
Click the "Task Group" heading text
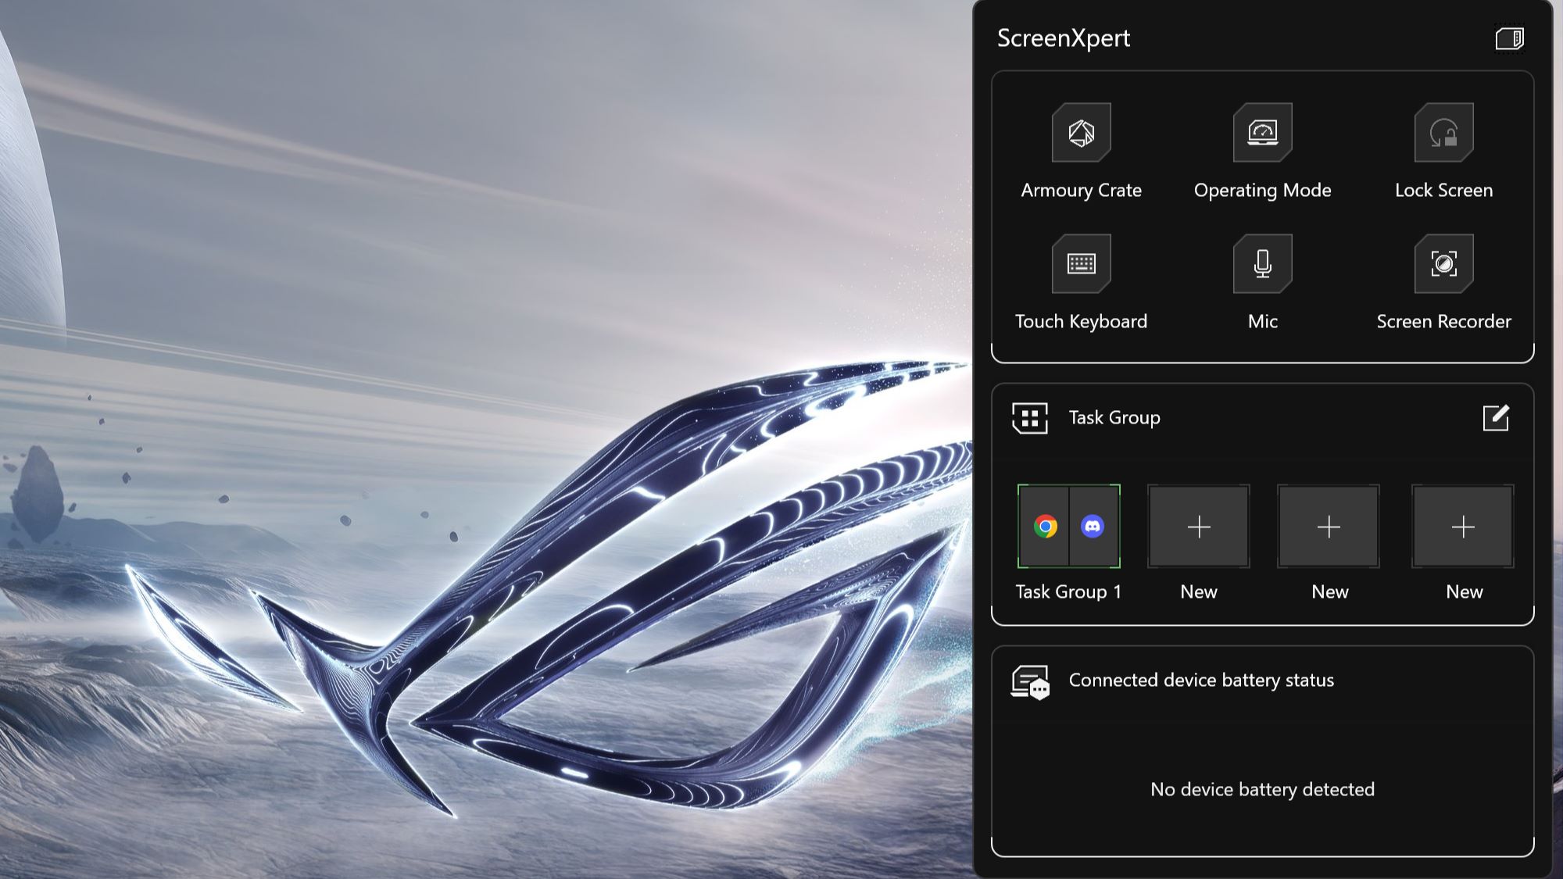(x=1114, y=418)
